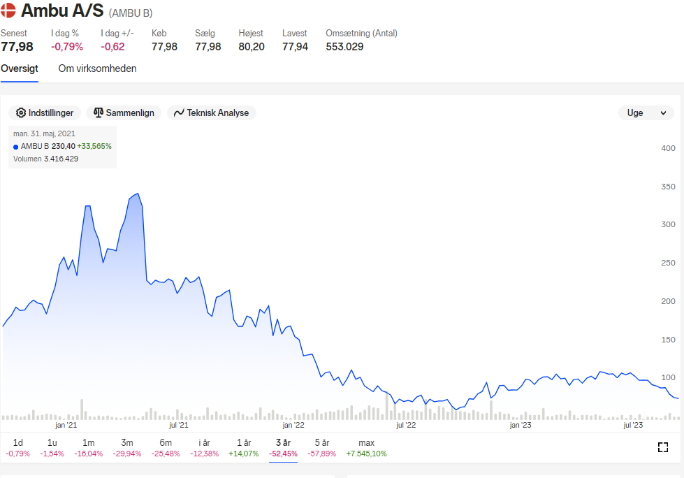
Task: Select the 6m time range
Action: (166, 448)
